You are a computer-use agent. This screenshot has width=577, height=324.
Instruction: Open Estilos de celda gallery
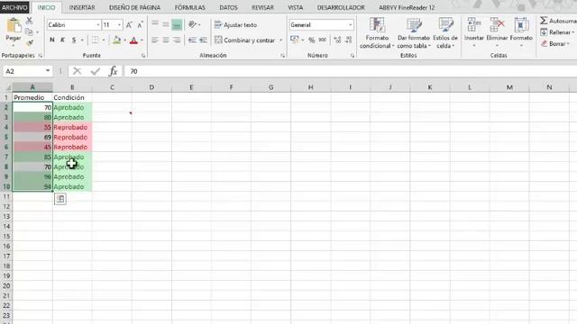(445, 33)
